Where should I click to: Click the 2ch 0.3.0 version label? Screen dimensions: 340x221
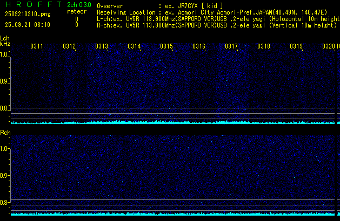click(79, 4)
